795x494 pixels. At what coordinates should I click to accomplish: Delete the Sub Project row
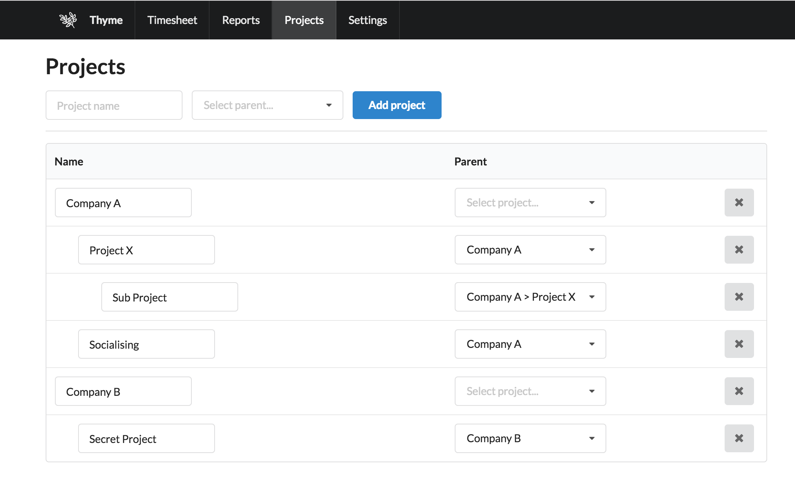pyautogui.click(x=739, y=297)
